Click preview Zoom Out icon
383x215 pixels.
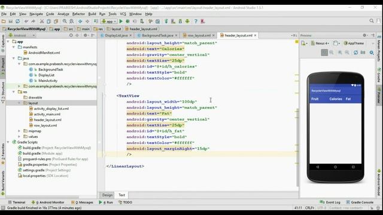[x=347, y=53]
